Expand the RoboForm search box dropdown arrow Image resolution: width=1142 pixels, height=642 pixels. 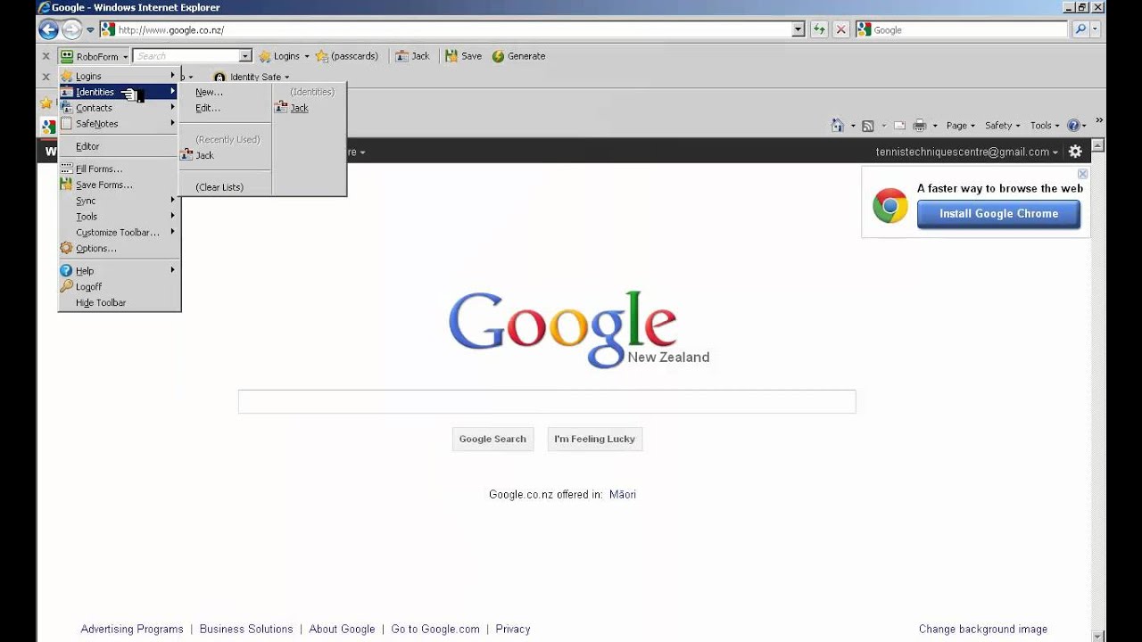(245, 56)
